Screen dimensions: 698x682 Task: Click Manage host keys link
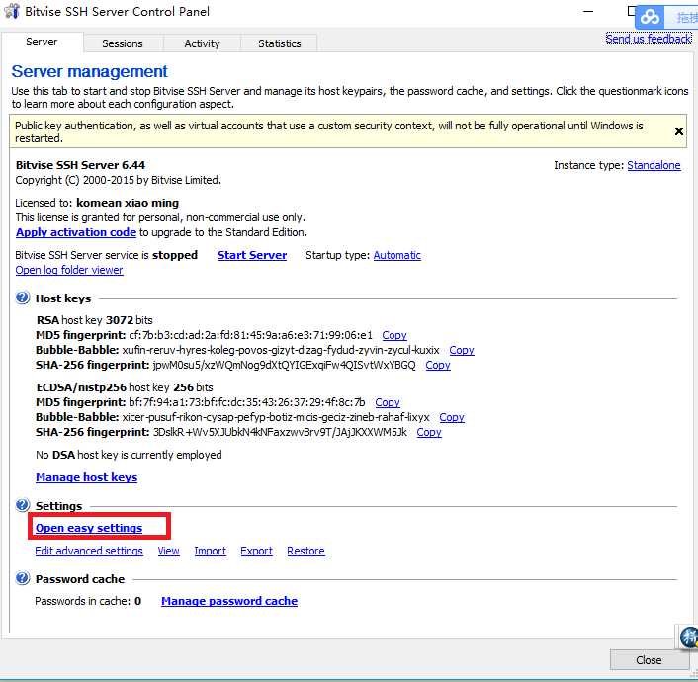tap(86, 477)
